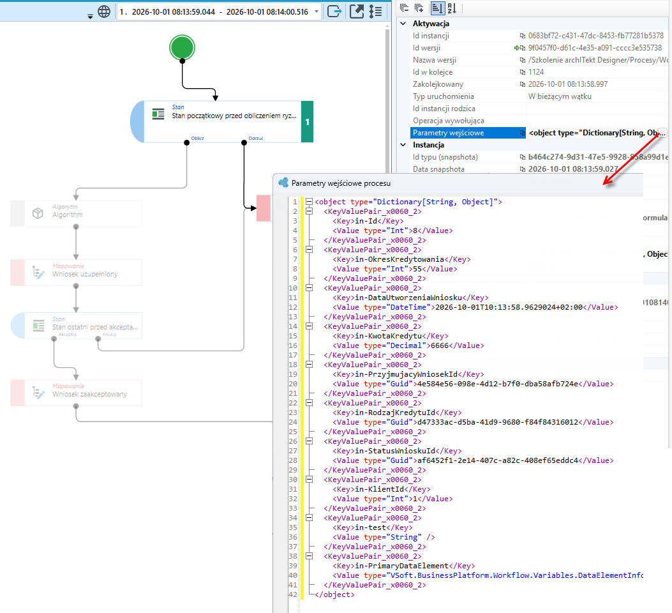
Task: Click the copy icon for Id typu (snapshota)
Action: pyautogui.click(x=523, y=157)
